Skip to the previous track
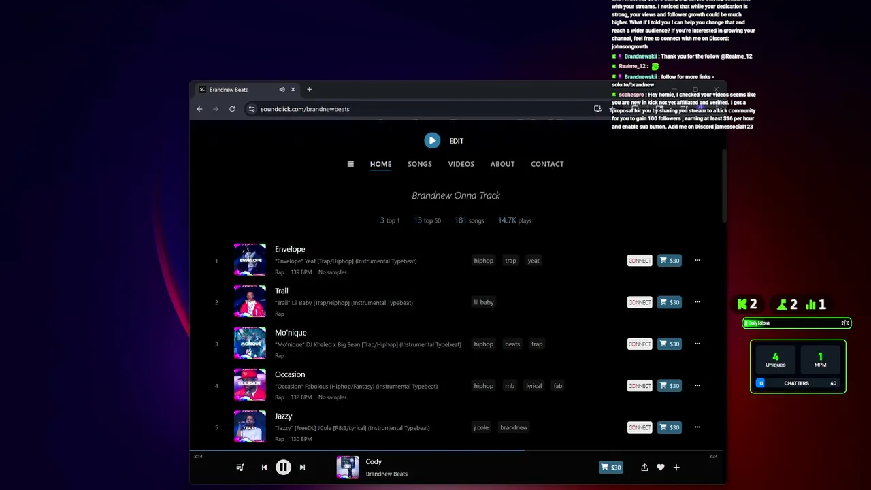Image resolution: width=871 pixels, height=490 pixels. click(x=264, y=468)
